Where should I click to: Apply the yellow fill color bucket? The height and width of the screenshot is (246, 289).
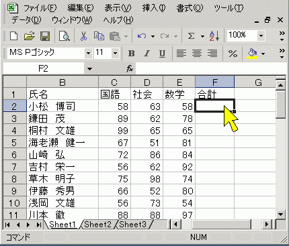[252, 54]
